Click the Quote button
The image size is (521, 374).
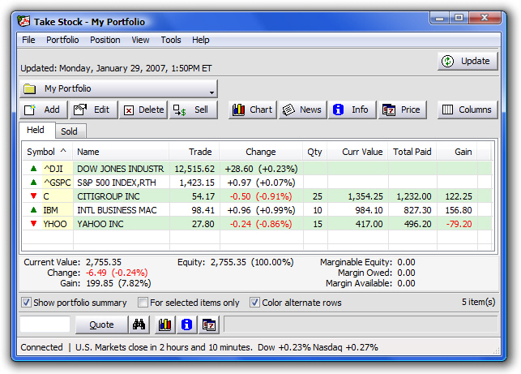101,325
